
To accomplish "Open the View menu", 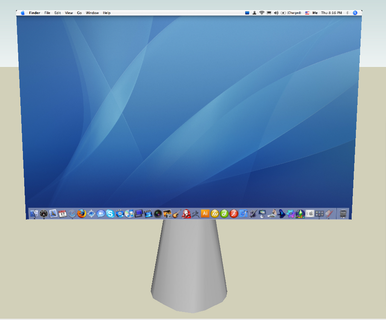I will coord(69,13).
